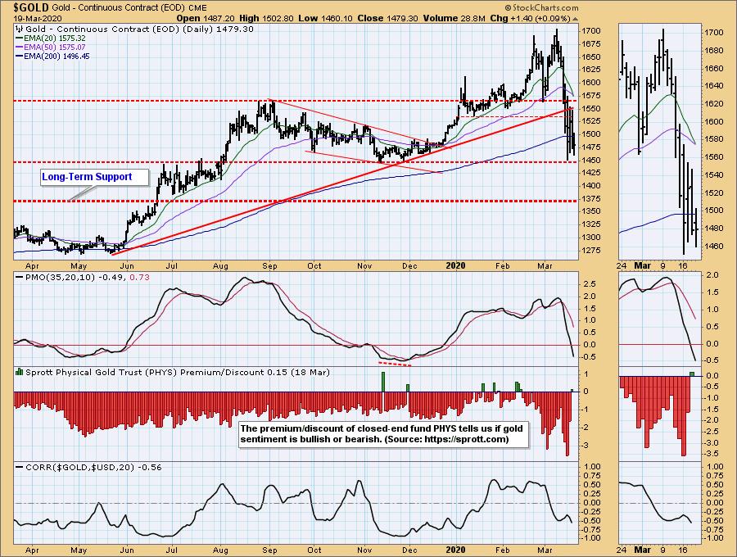Click the 0.73 PMO signal value
Image resolution: width=737 pixels, height=557 pixels.
(139, 278)
